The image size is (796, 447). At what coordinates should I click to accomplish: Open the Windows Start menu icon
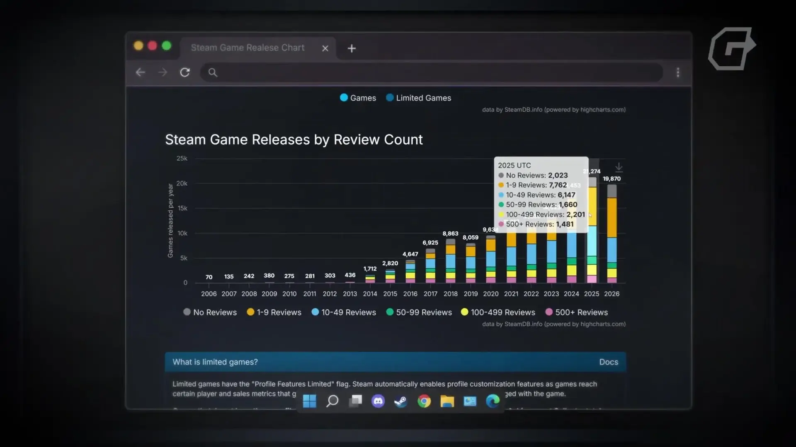coord(309,401)
